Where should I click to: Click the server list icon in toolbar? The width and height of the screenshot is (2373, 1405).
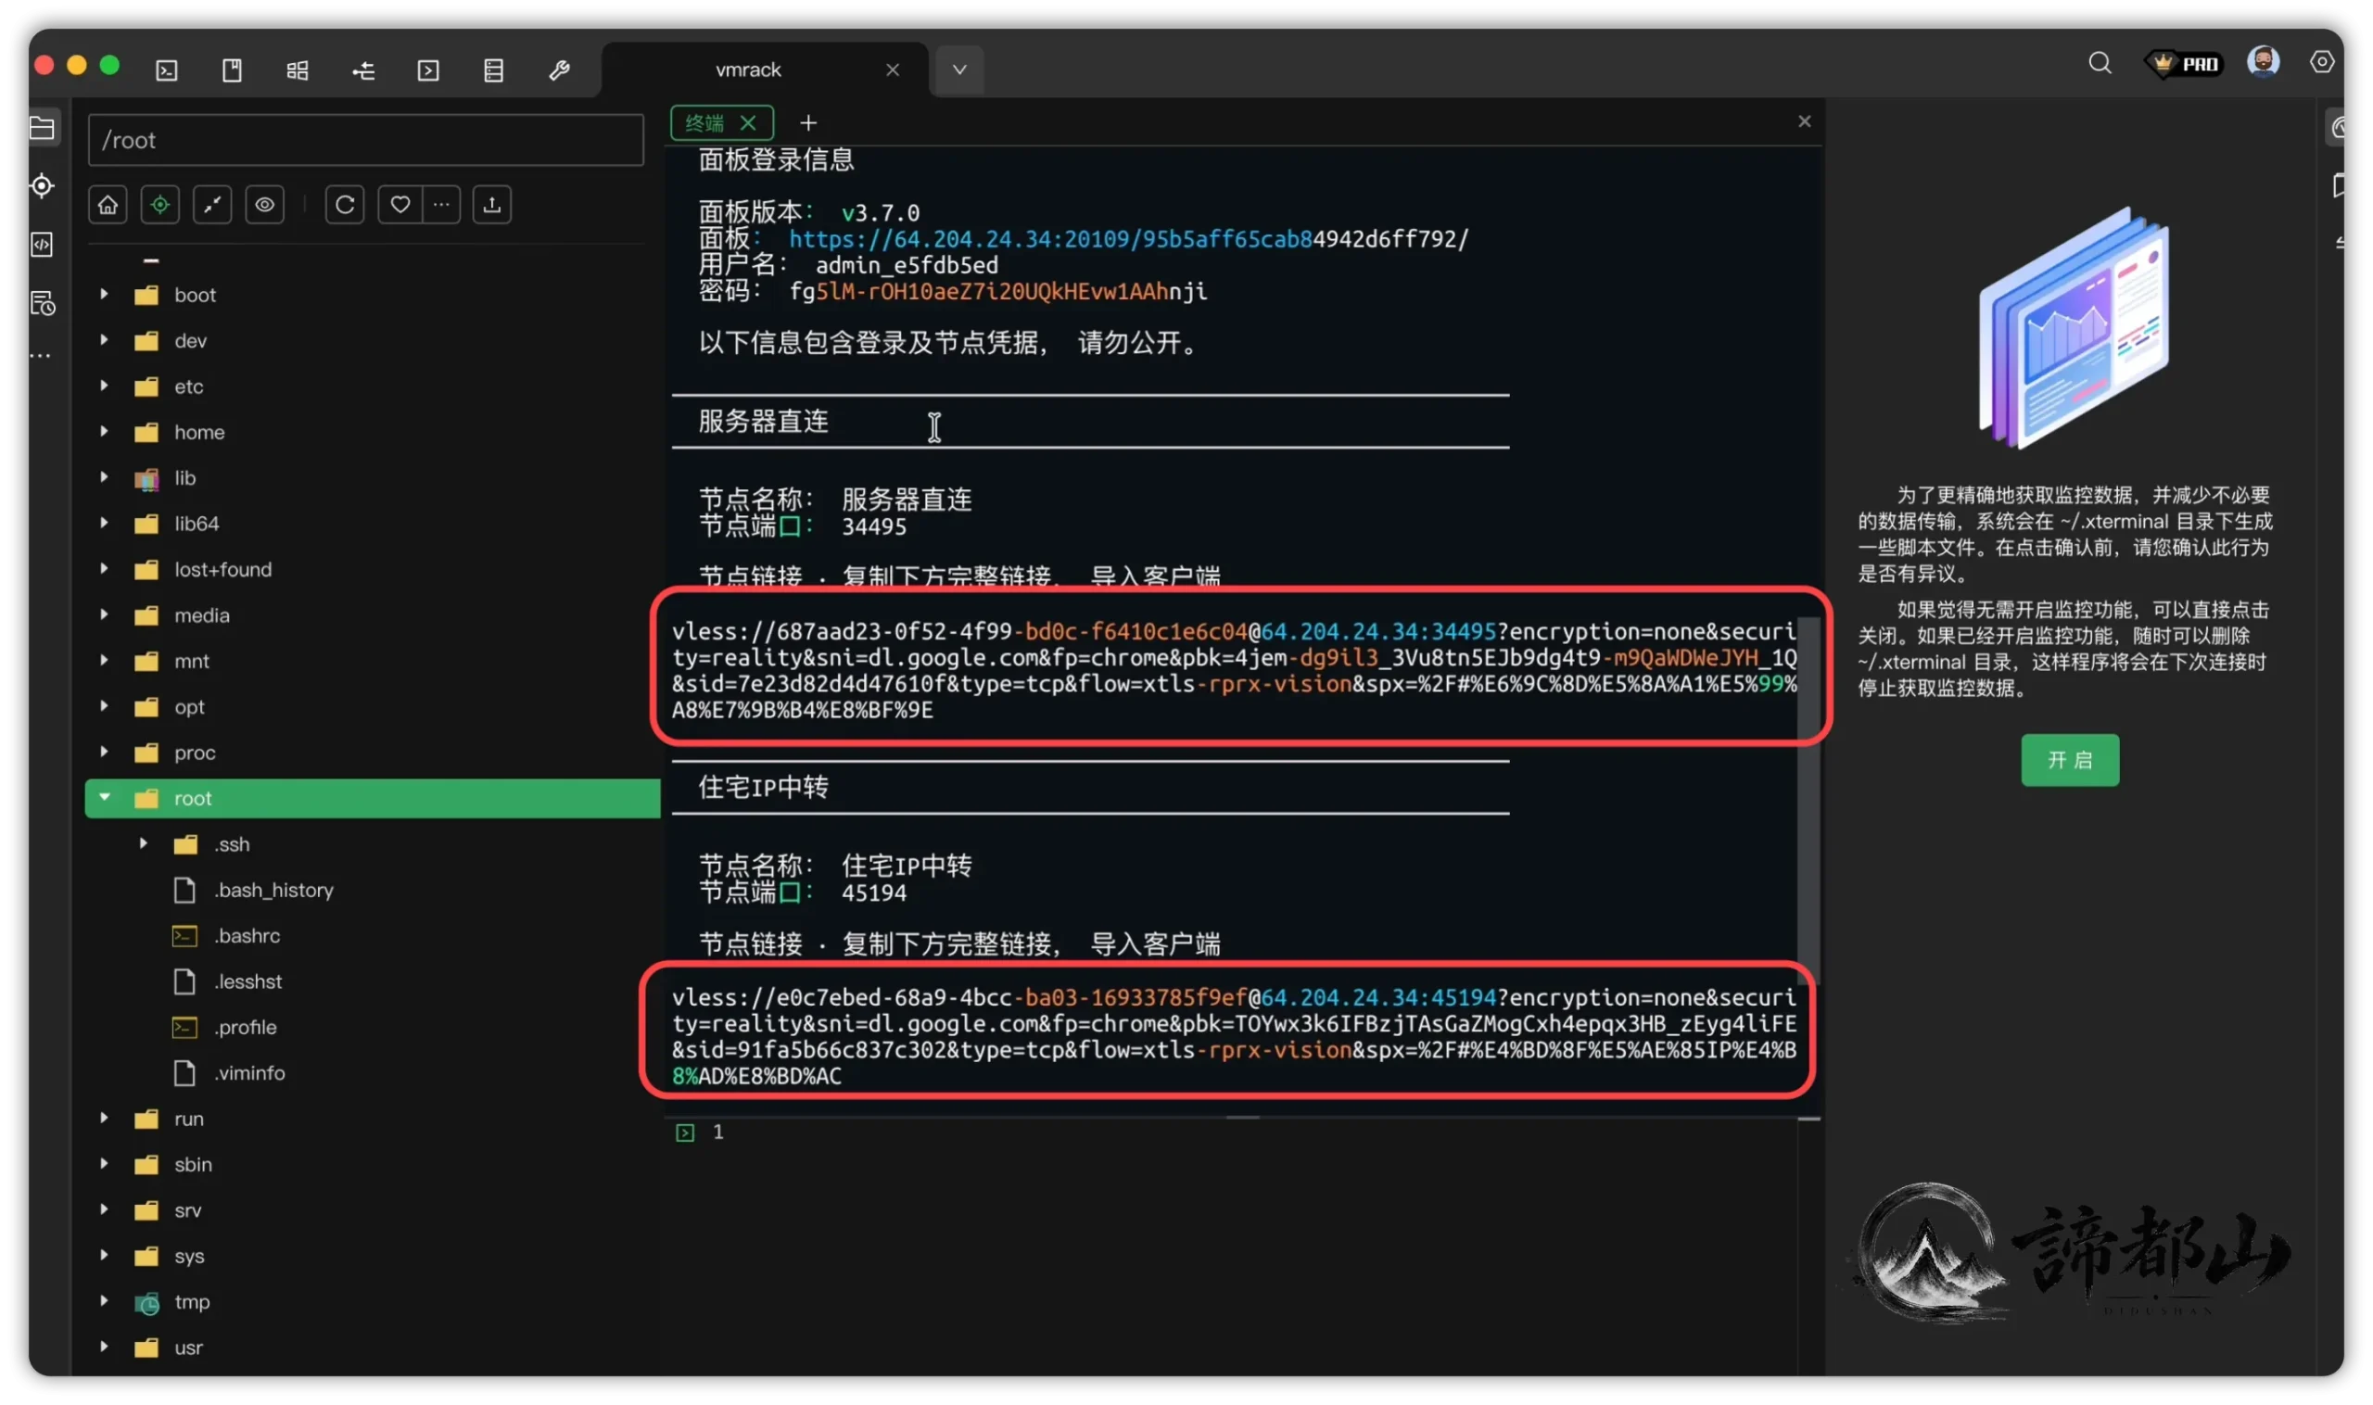point(493,70)
